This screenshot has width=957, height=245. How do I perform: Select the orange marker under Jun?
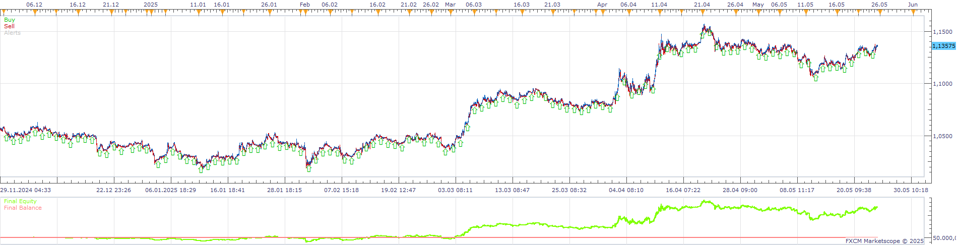pos(913,12)
